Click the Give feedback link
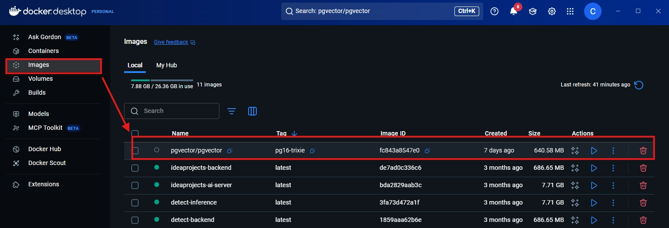Image resolution: width=669 pixels, height=228 pixels. [175, 42]
